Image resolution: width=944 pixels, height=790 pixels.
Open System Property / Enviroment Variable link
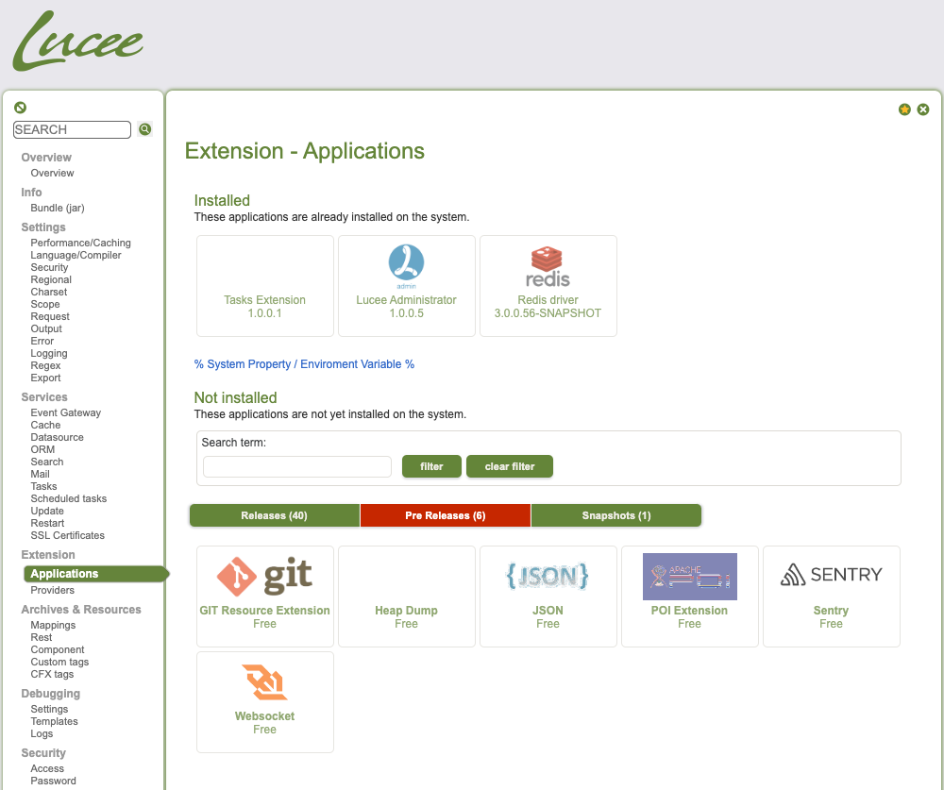pyautogui.click(x=304, y=364)
